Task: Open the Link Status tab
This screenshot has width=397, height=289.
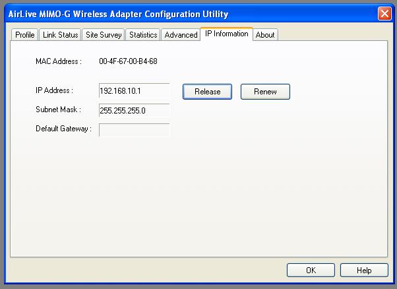Action: (x=60, y=35)
